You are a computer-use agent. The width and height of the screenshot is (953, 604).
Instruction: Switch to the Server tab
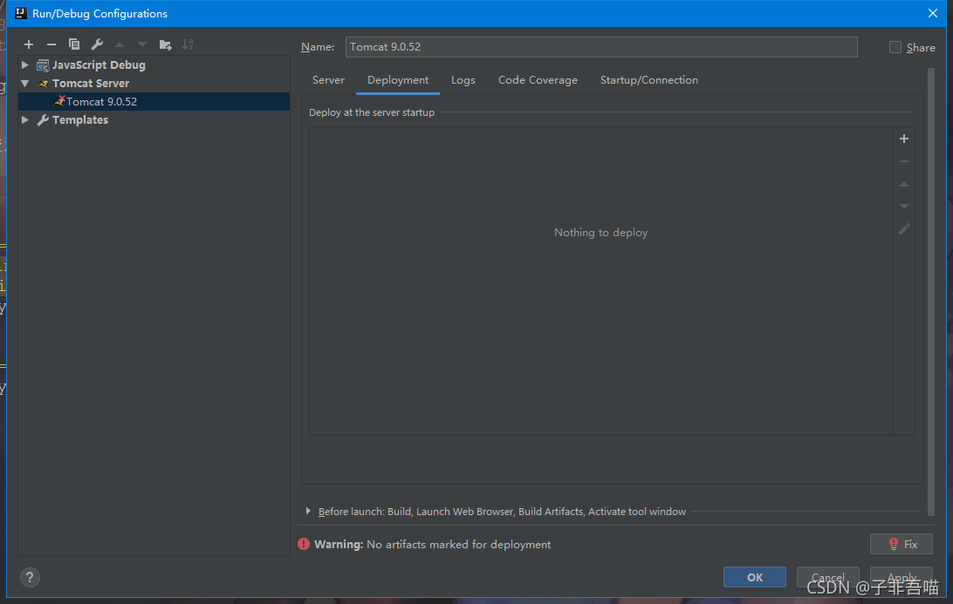(x=328, y=80)
